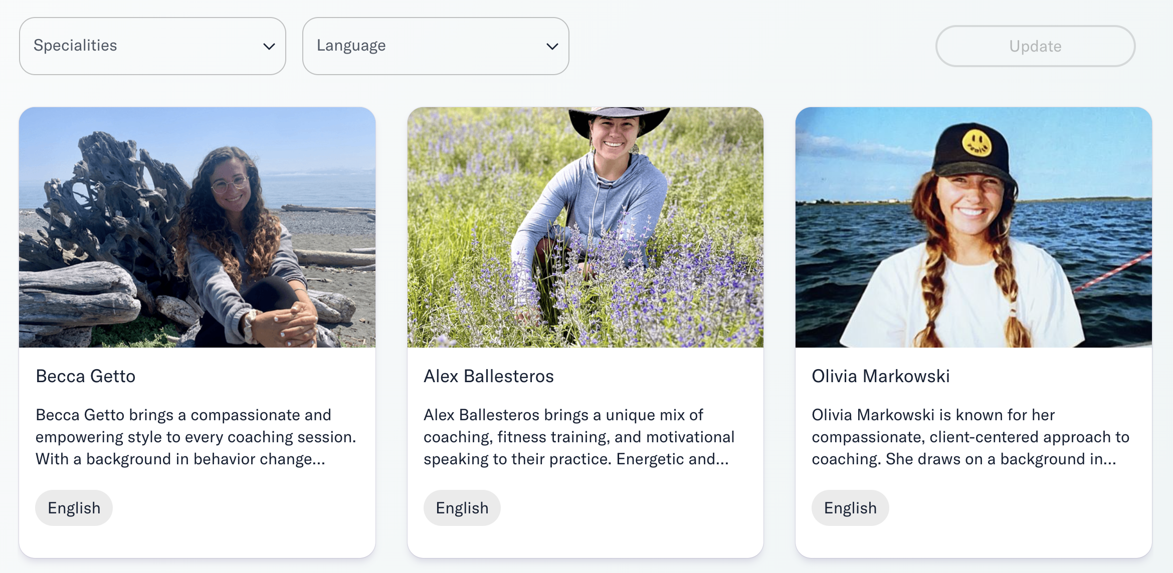Screen dimensions: 1173x573
Task: Click the Alex Ballesteros name heading
Action: (489, 376)
